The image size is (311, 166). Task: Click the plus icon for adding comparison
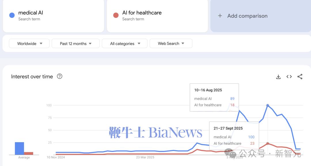tap(220, 16)
